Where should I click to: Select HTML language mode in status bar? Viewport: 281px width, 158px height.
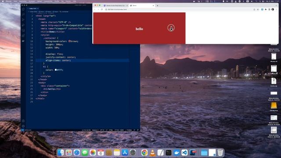[x=111, y=130]
